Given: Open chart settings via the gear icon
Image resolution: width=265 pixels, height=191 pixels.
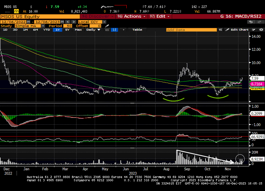Looking at the screenshot, I should pos(261,30).
